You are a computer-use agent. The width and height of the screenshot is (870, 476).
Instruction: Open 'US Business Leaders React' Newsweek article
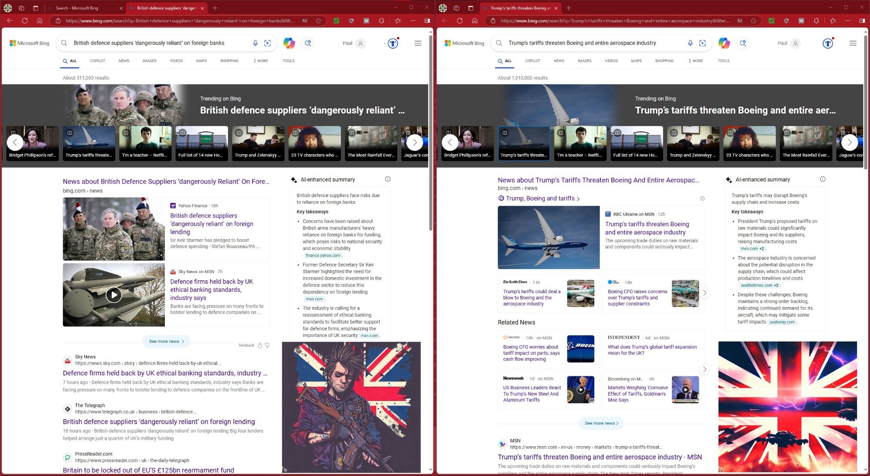pos(532,394)
